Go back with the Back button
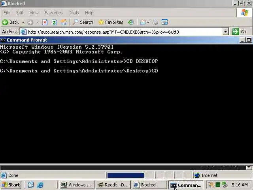Image resolution: width=253 pixels, height=190 pixels. point(11,22)
